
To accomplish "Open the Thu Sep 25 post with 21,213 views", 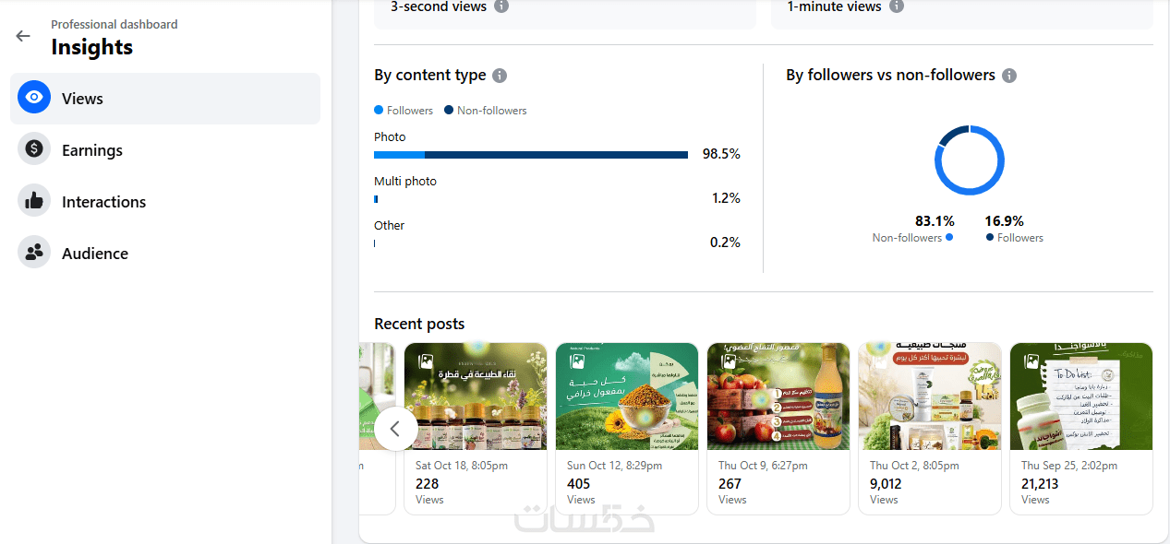I will tap(1081, 396).
